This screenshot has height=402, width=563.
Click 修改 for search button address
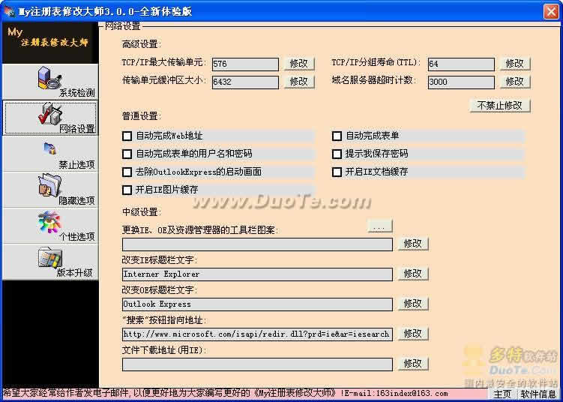(x=413, y=334)
